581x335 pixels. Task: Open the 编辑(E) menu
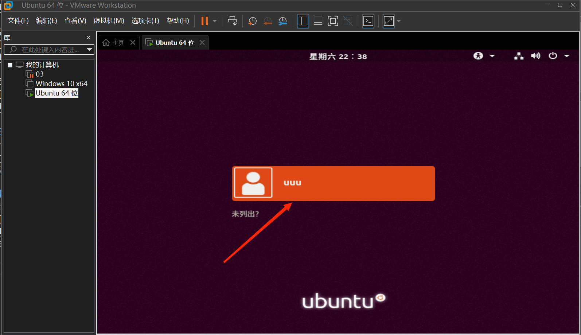46,21
